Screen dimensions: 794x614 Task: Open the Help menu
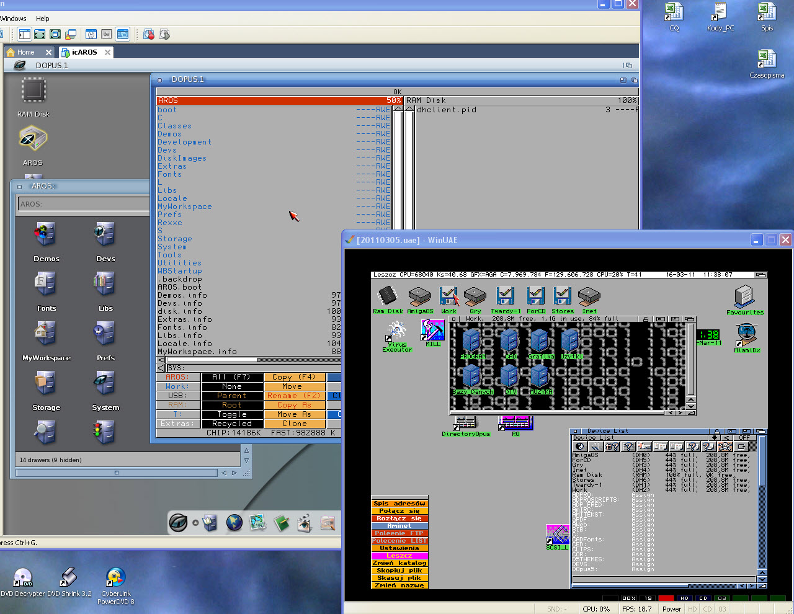[43, 19]
